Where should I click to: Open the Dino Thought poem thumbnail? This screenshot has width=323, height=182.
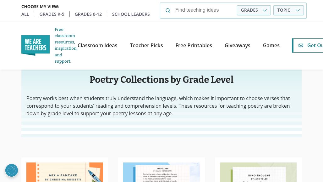point(258,173)
